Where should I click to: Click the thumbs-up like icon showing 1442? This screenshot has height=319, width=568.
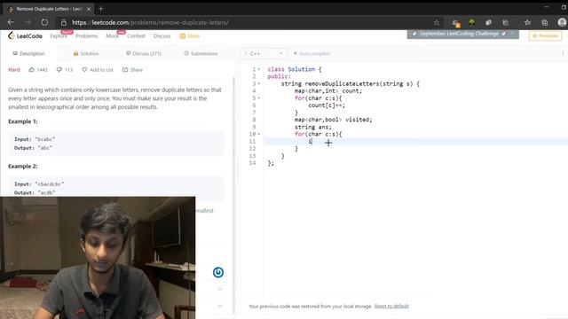(32, 69)
